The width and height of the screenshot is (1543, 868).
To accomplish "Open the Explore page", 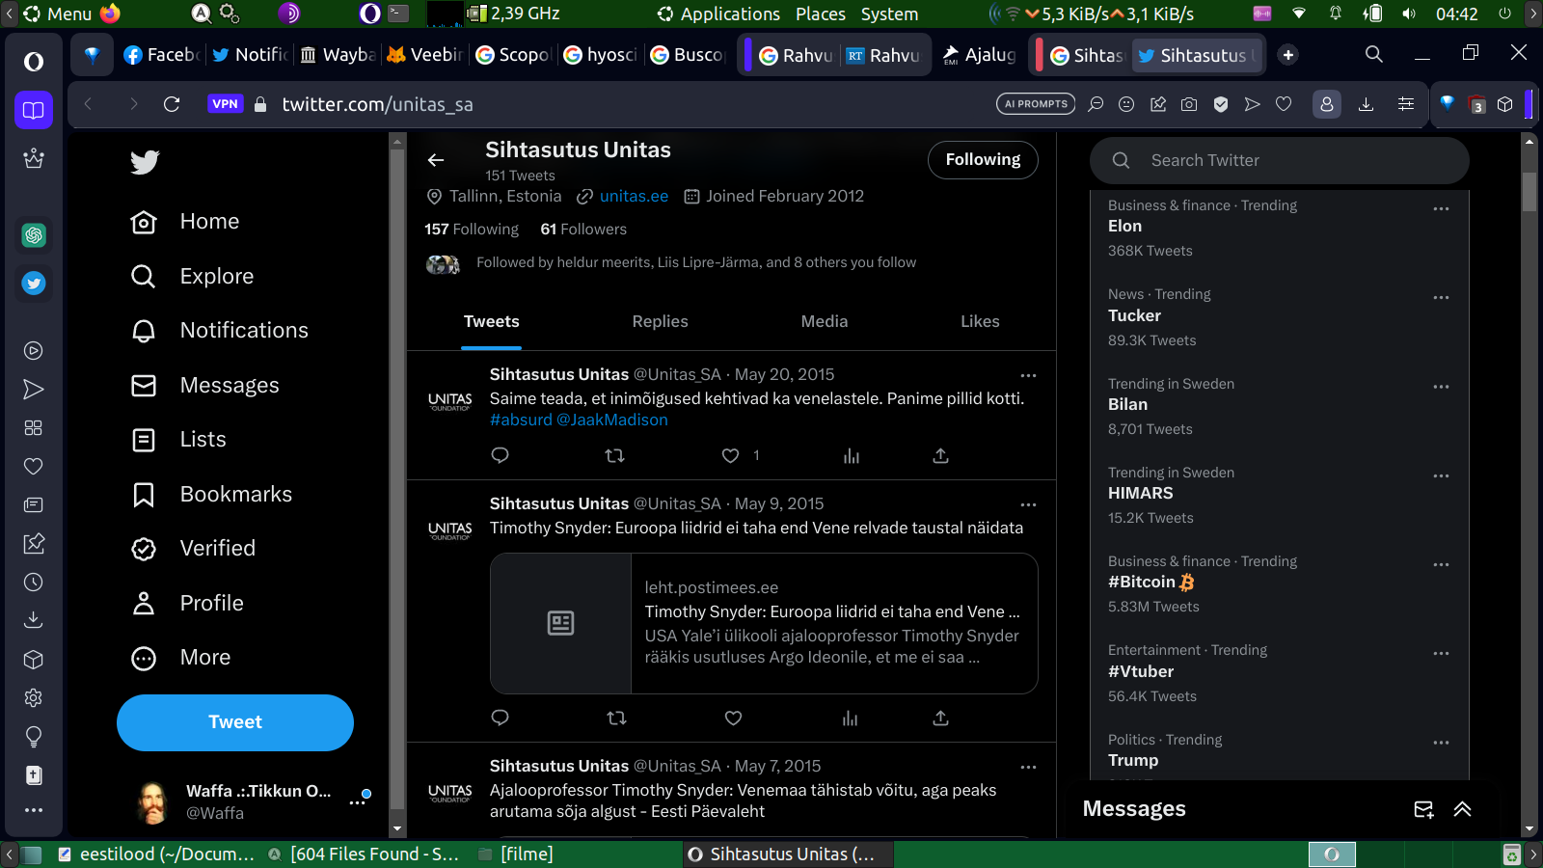I will [192, 277].
